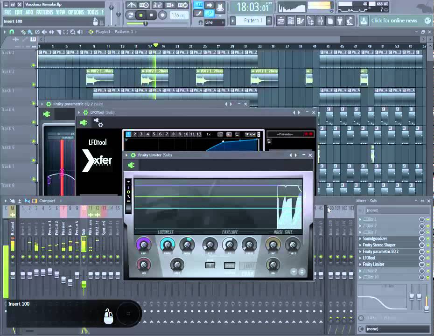Select the Sub mixer track fader

84,285
